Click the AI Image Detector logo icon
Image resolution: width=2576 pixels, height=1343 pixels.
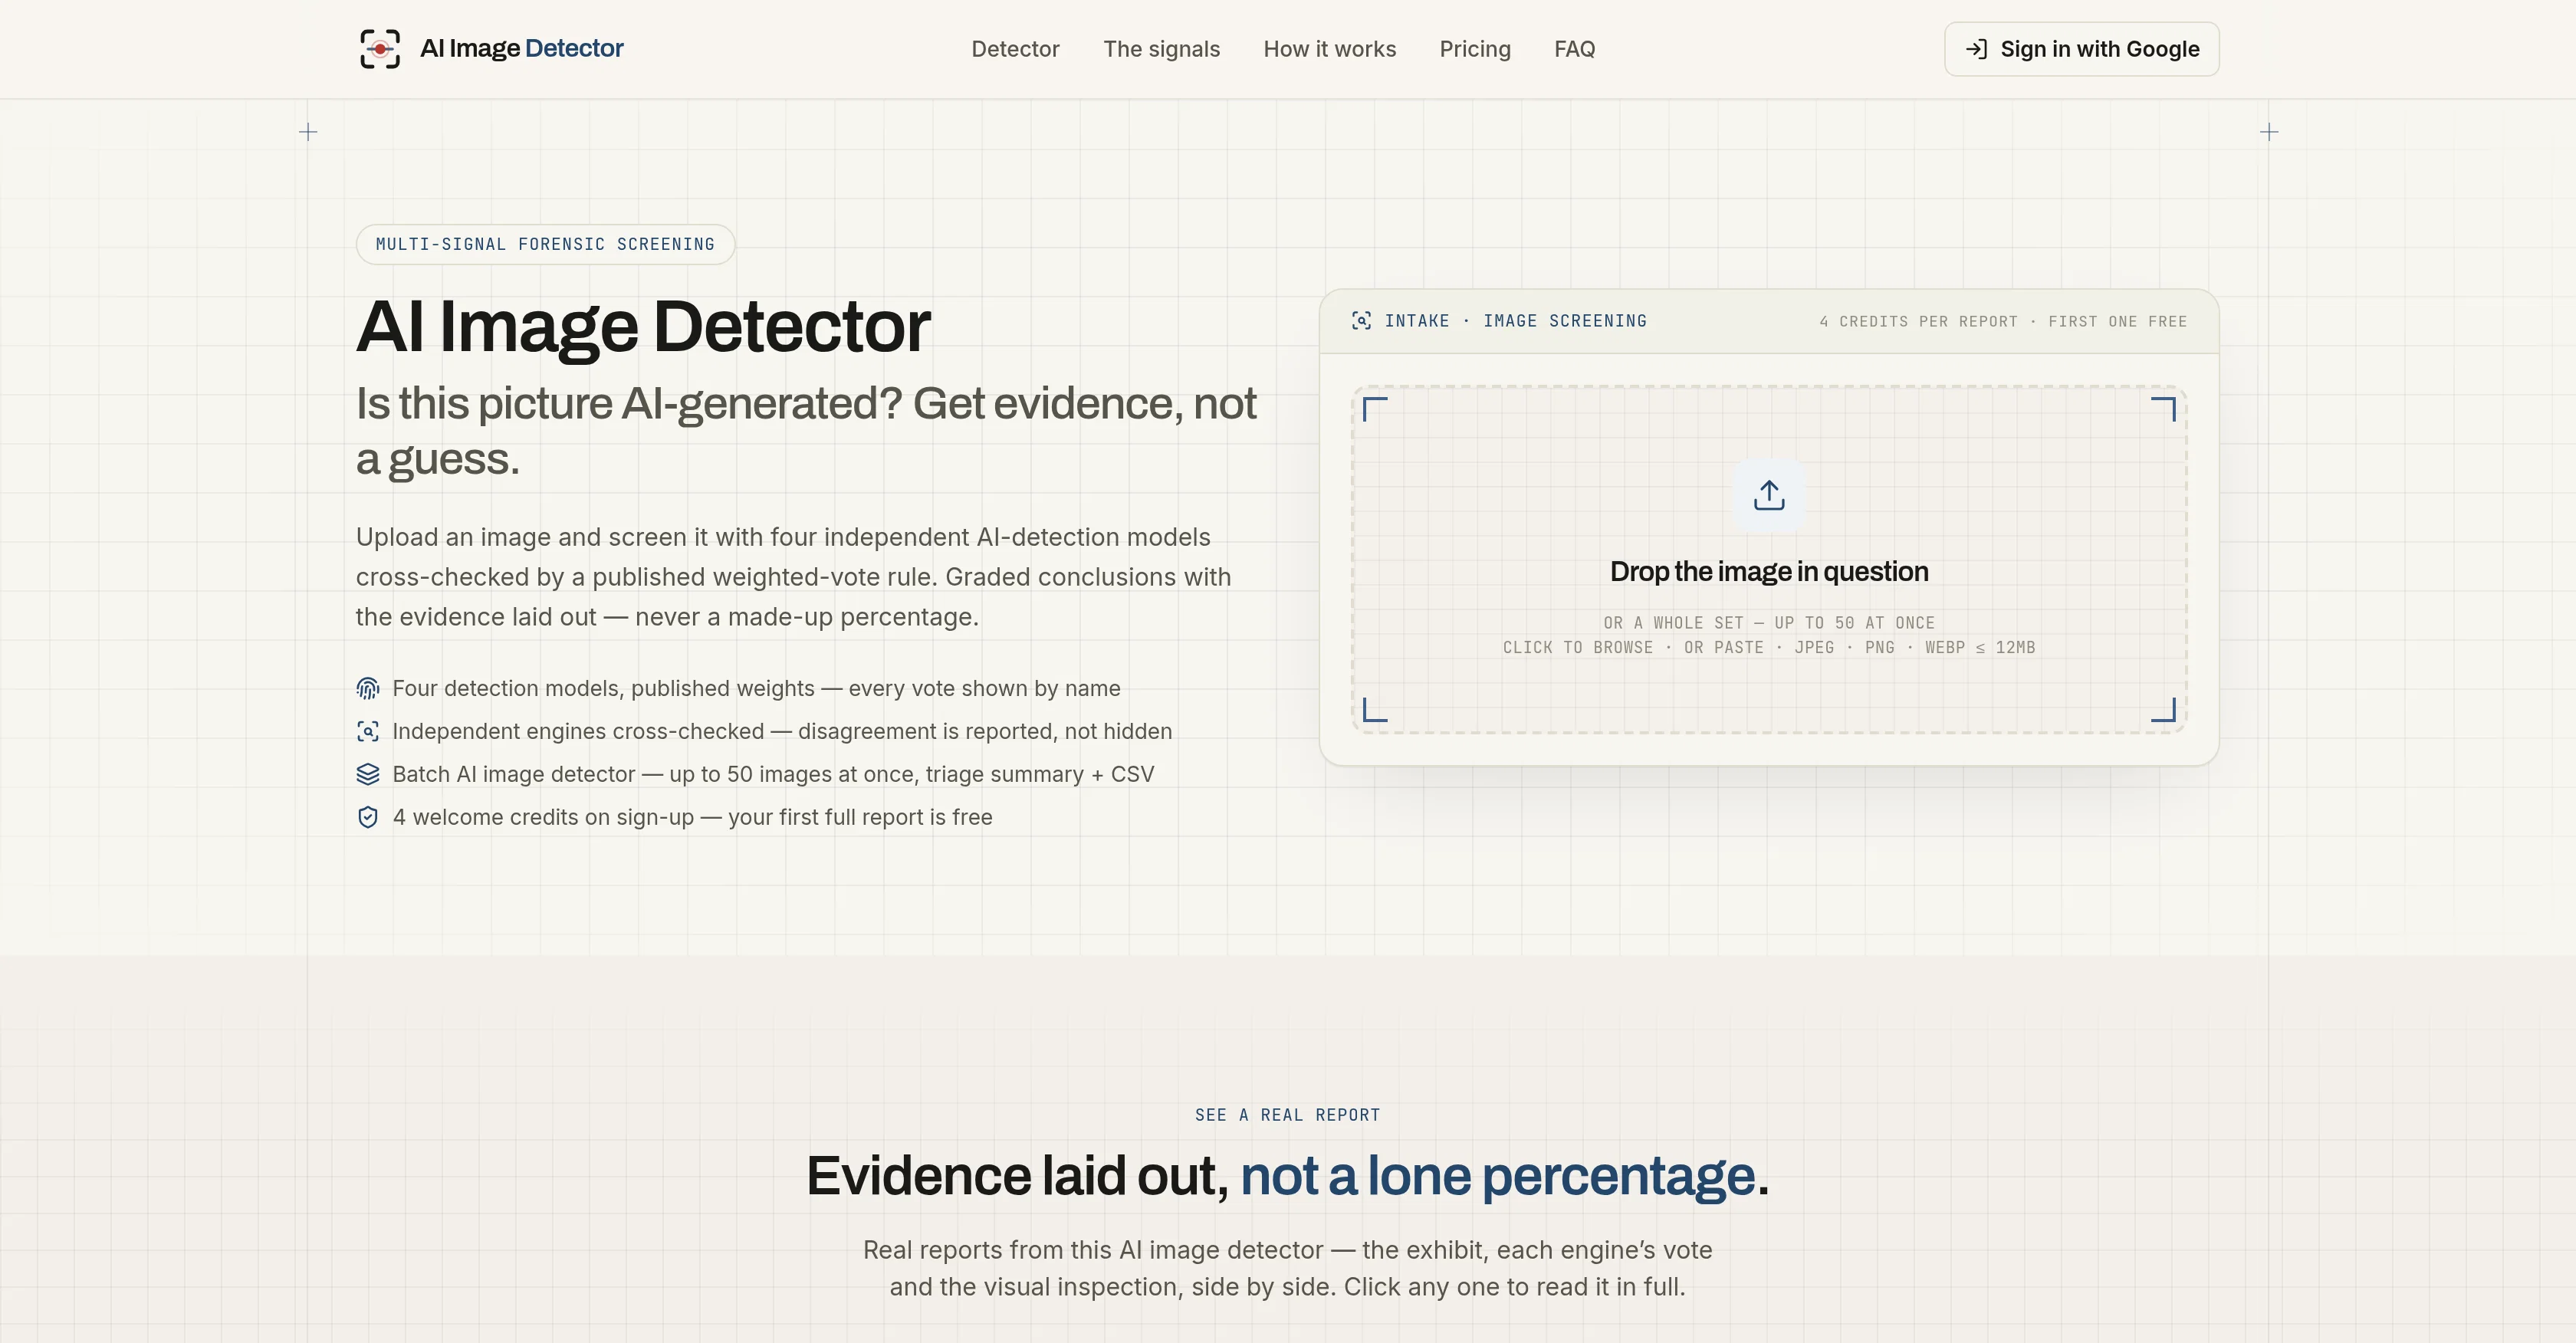(x=380, y=49)
